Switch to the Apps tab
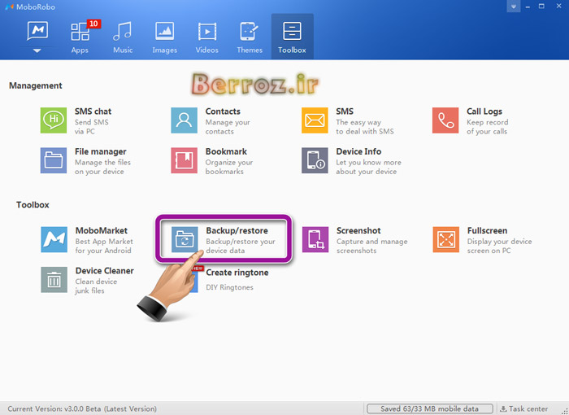The image size is (569, 415). 80,37
